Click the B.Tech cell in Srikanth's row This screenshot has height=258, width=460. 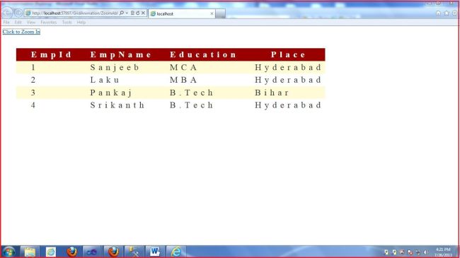coord(191,105)
